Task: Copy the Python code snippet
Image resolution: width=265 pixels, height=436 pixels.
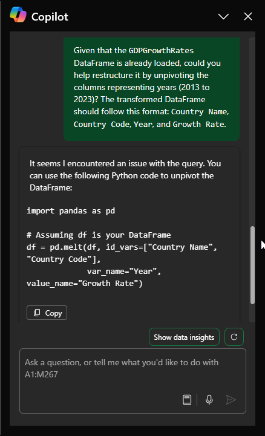Action: pyautogui.click(x=47, y=313)
